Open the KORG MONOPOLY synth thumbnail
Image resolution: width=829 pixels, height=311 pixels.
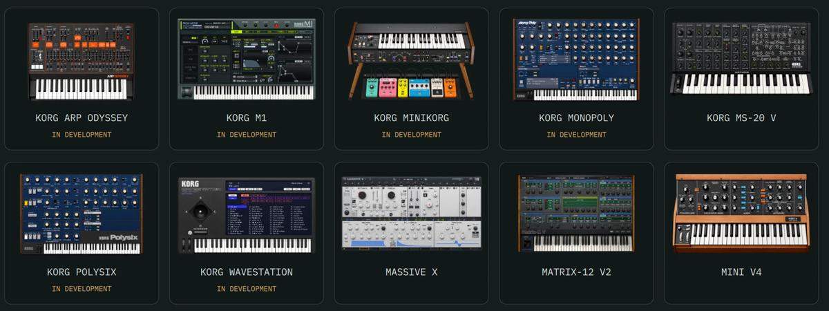pos(576,59)
